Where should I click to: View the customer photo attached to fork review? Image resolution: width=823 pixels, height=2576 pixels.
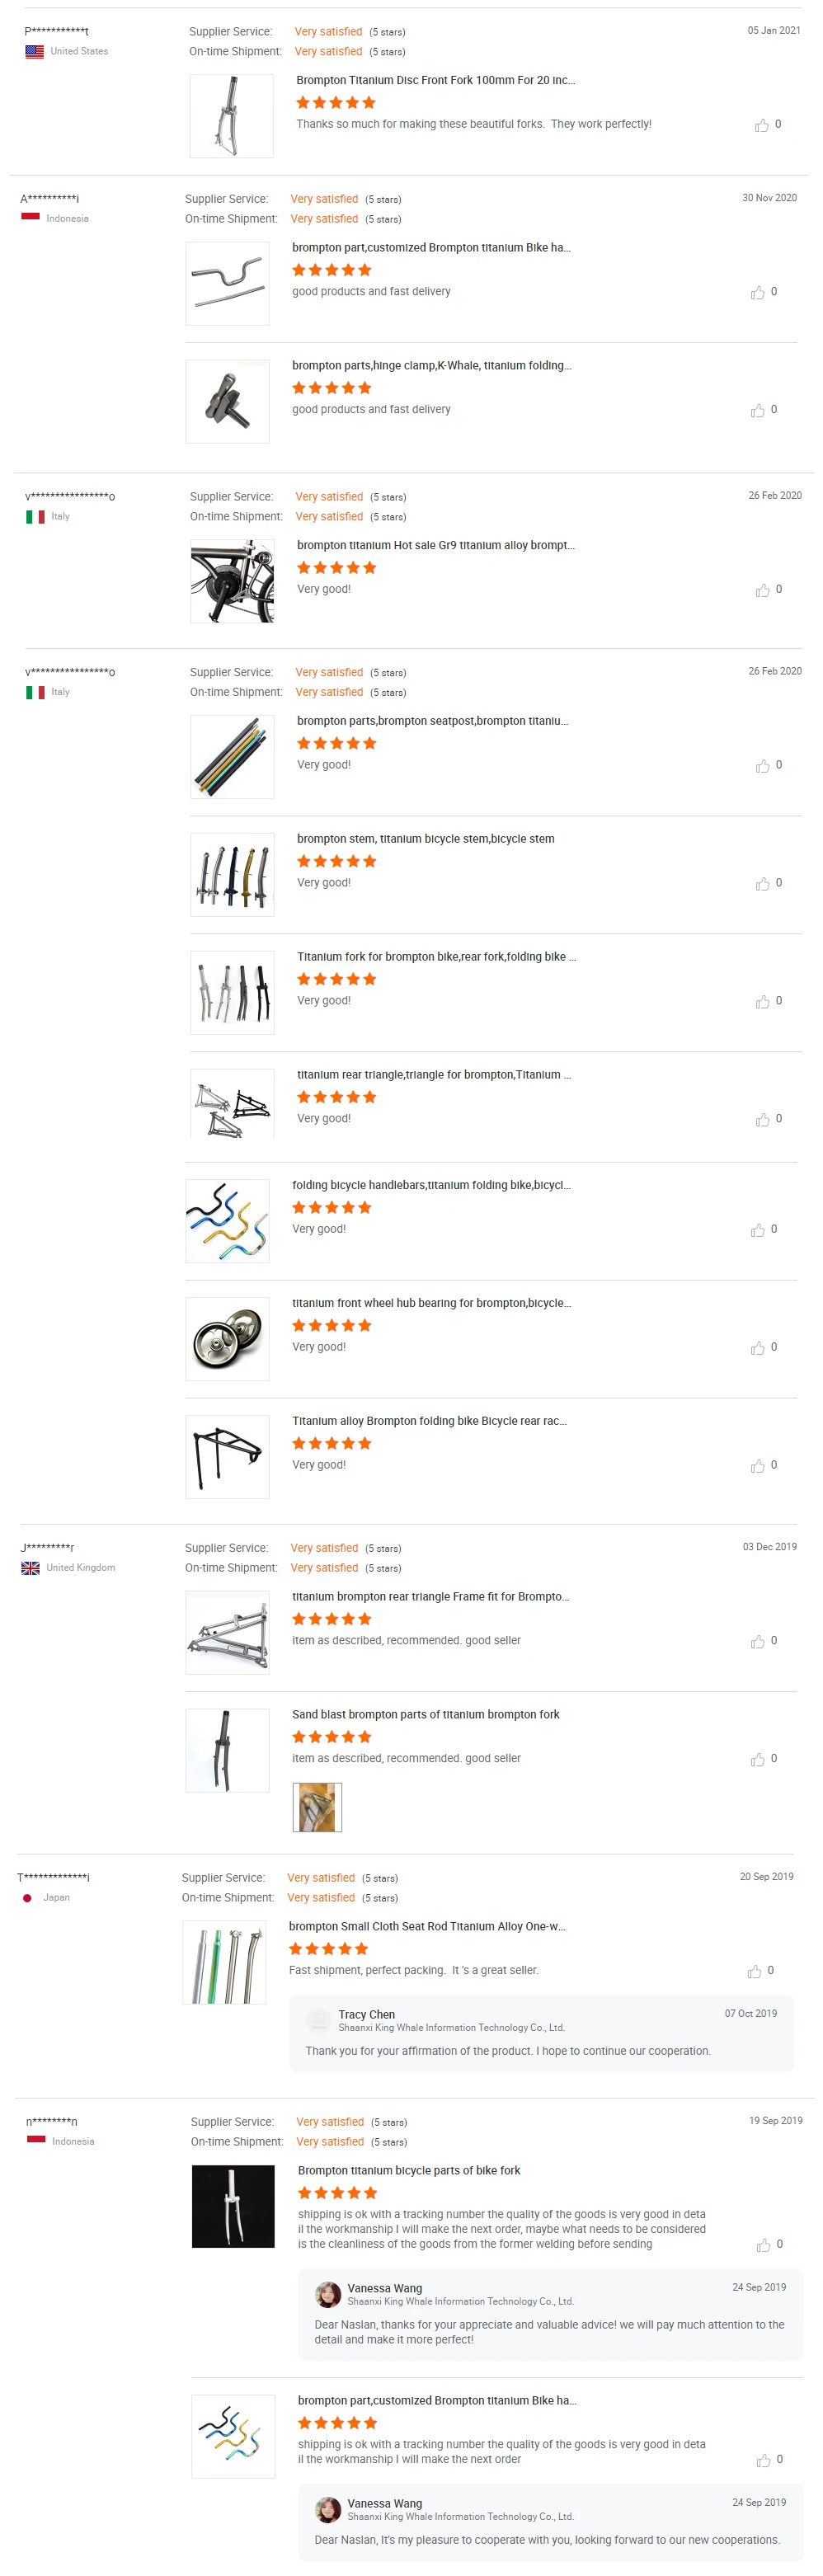click(317, 1807)
